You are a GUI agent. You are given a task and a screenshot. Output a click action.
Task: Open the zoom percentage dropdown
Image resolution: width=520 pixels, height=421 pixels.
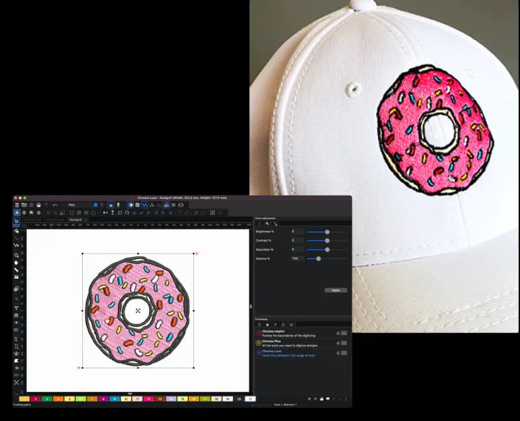[95, 205]
